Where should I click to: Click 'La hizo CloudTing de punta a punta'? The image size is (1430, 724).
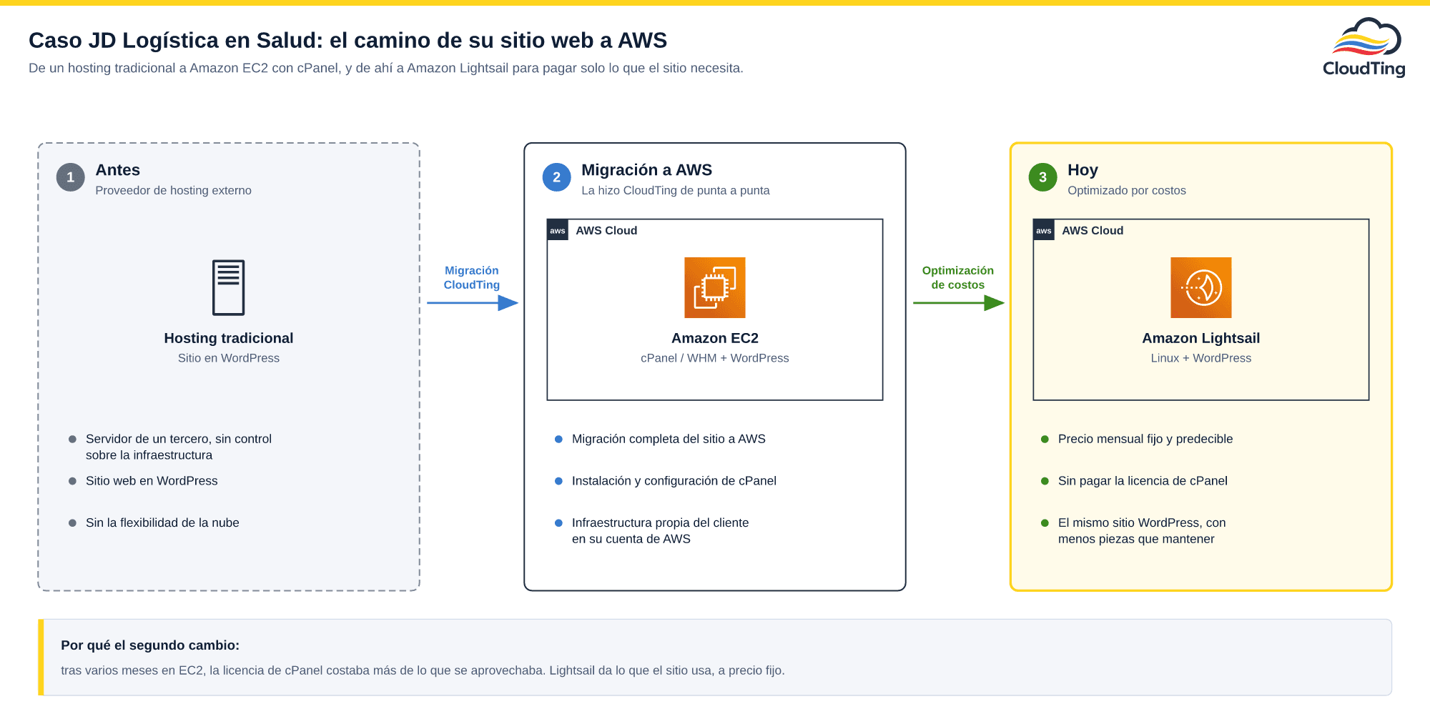click(x=676, y=190)
